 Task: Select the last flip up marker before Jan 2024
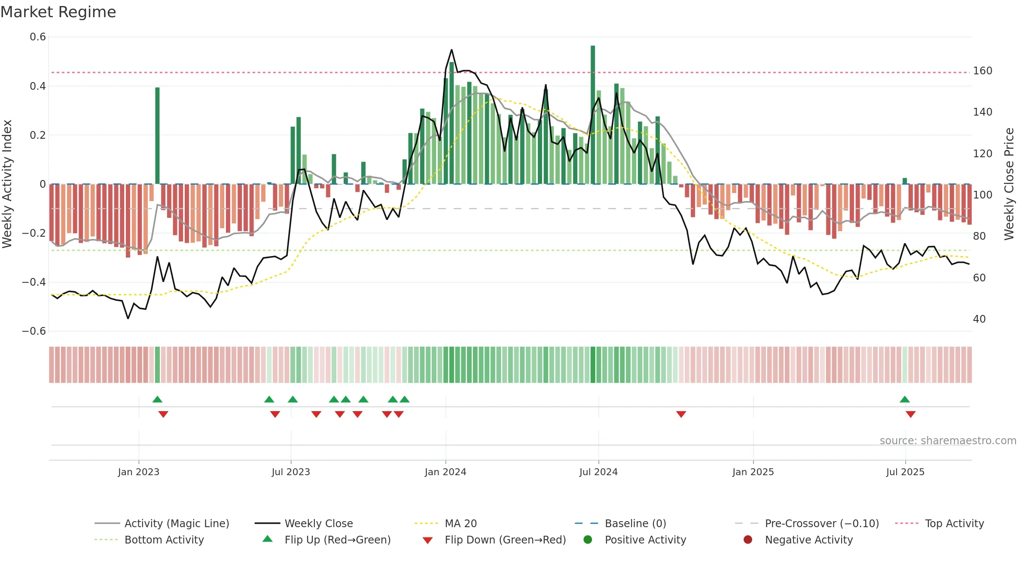405,399
